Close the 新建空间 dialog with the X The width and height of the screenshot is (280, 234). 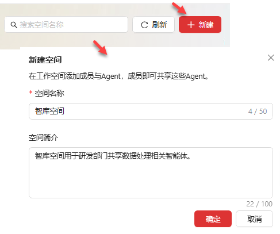coord(271,57)
